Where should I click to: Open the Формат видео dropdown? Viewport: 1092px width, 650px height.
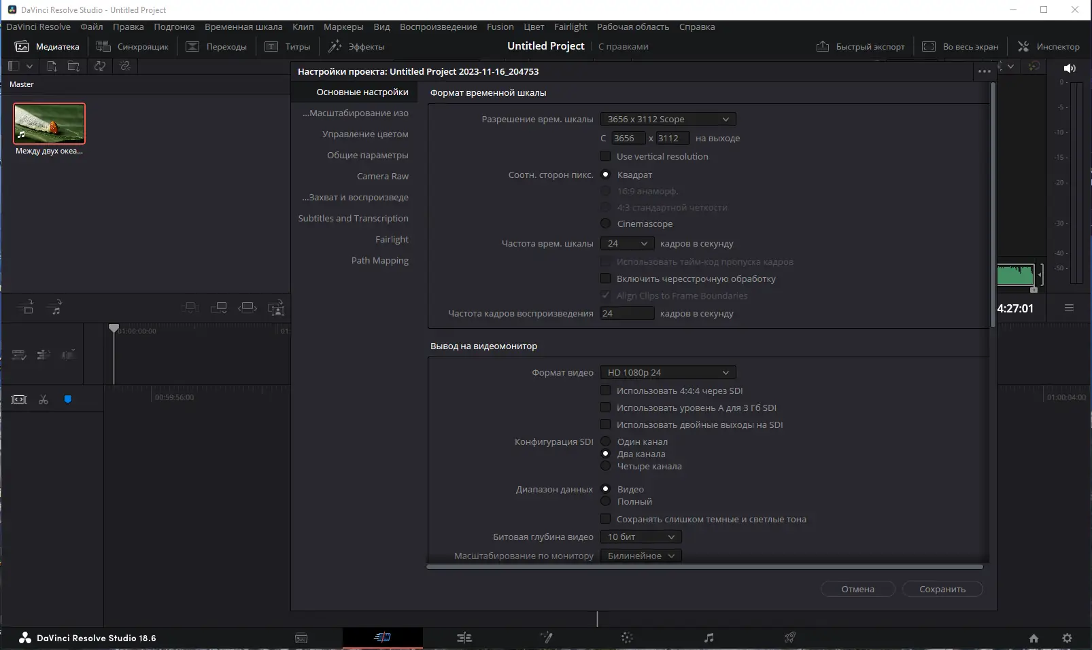point(668,372)
